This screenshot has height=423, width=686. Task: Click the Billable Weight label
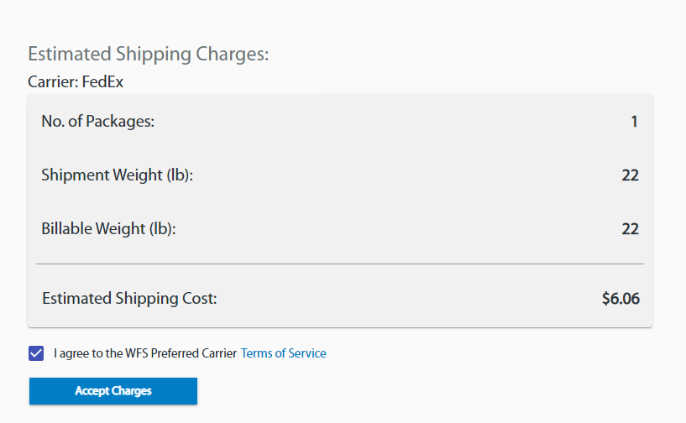(x=108, y=229)
